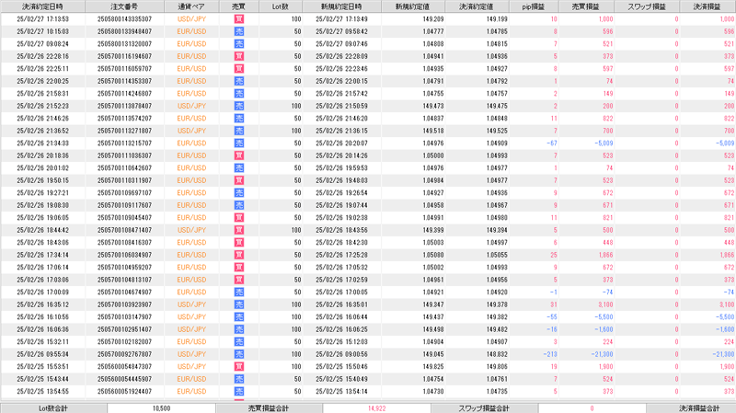Click the 売 badge in the 25/02/26 21:58:31 row
Image resolution: width=736 pixels, height=413 pixels.
click(239, 94)
